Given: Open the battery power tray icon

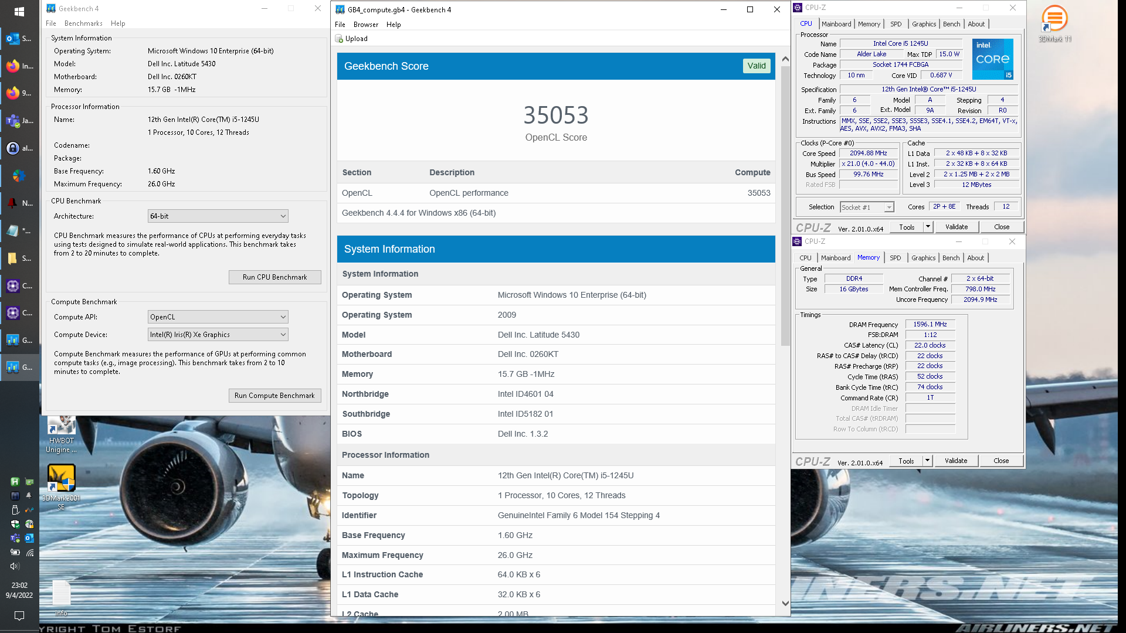Looking at the screenshot, I should pyautogui.click(x=15, y=552).
